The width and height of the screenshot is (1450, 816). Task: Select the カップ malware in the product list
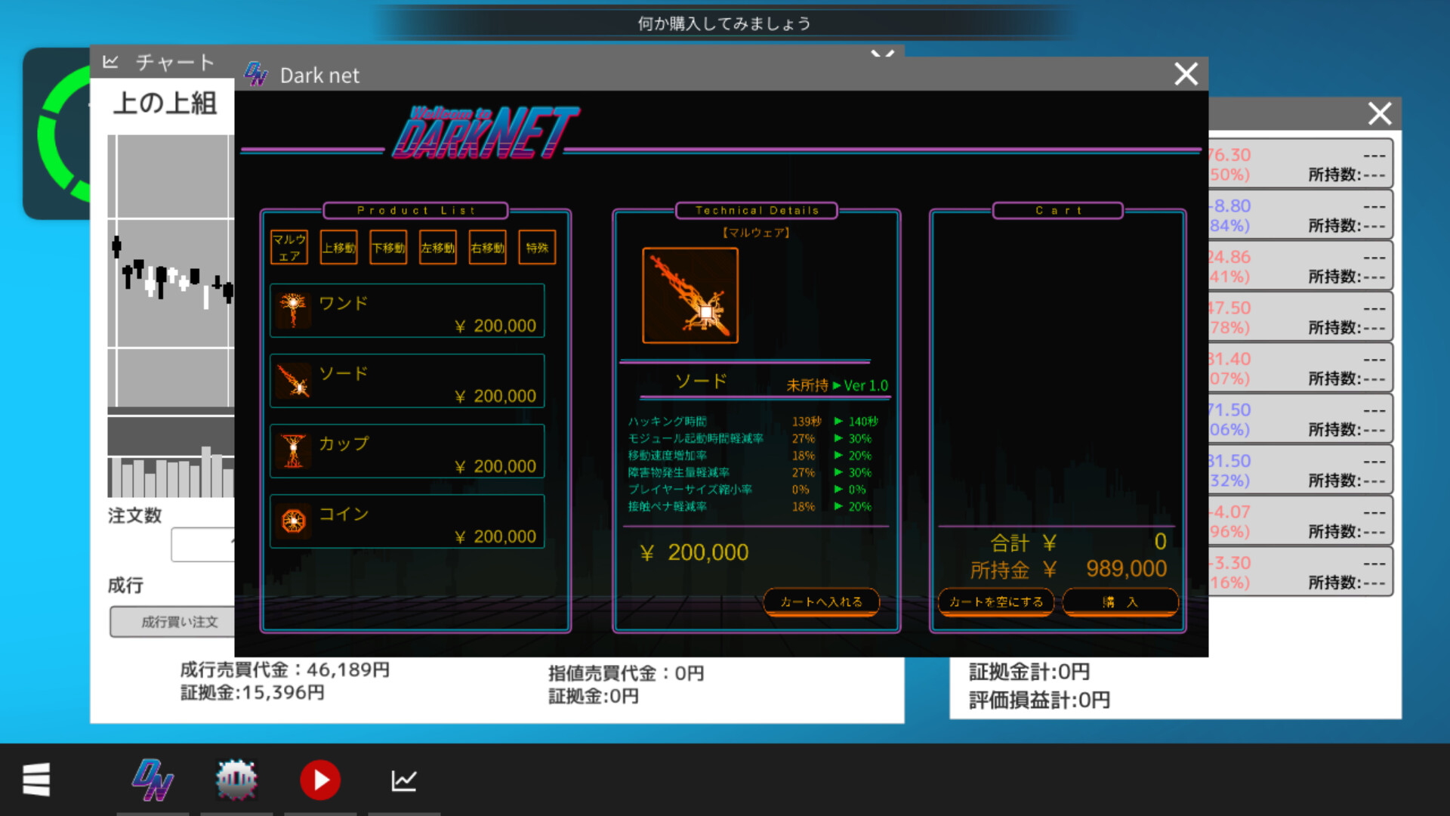pyautogui.click(x=406, y=451)
